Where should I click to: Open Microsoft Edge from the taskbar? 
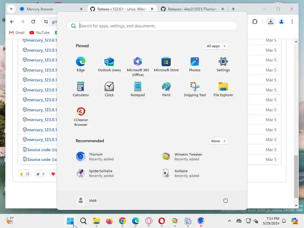pos(135,221)
